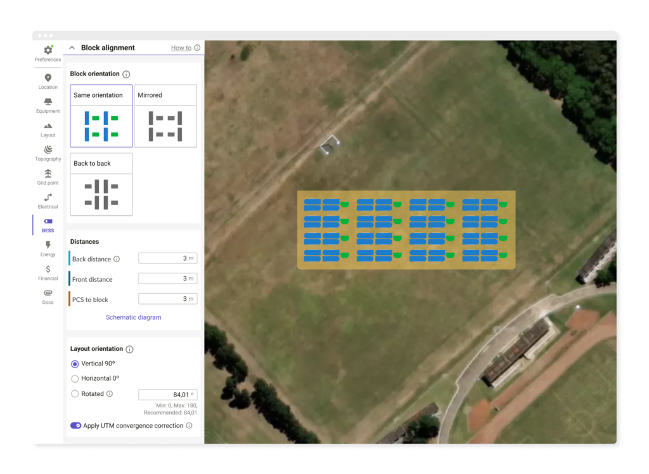The width and height of the screenshot is (649, 474).
Task: Choose the Mirrored block orientation
Action: [165, 116]
